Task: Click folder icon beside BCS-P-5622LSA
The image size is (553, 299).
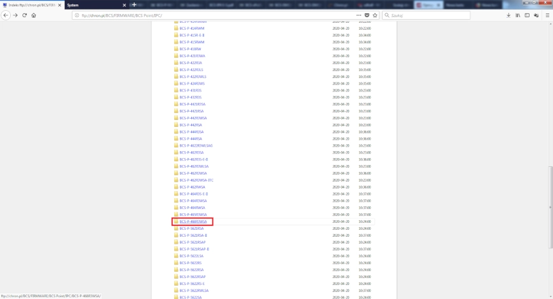Action: [x=176, y=256]
